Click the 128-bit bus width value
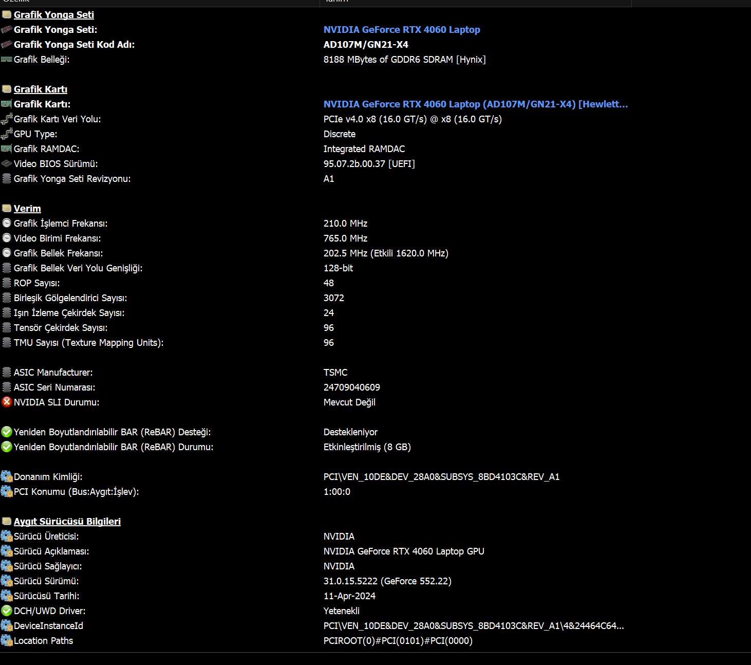 [339, 268]
